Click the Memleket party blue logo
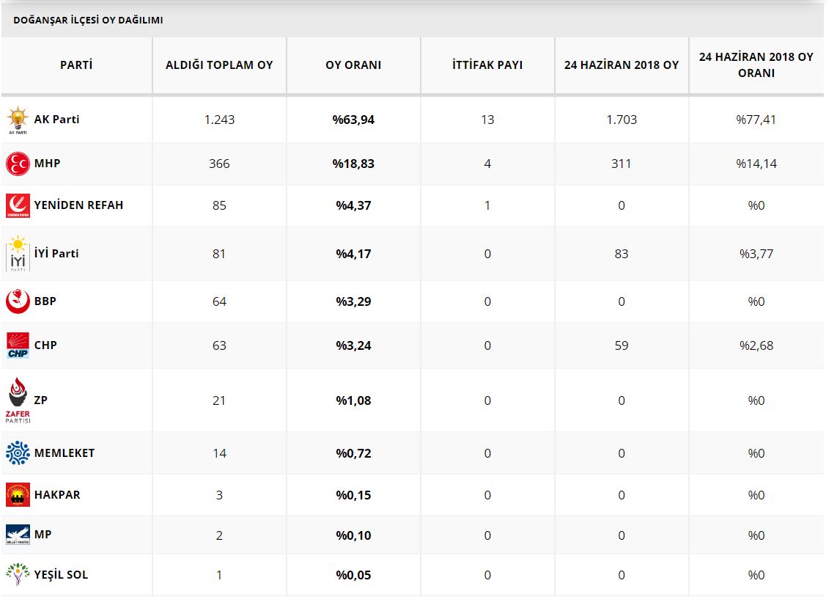 click(18, 453)
